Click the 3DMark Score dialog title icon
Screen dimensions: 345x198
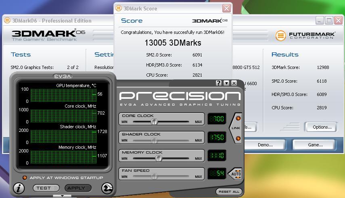(118, 8)
